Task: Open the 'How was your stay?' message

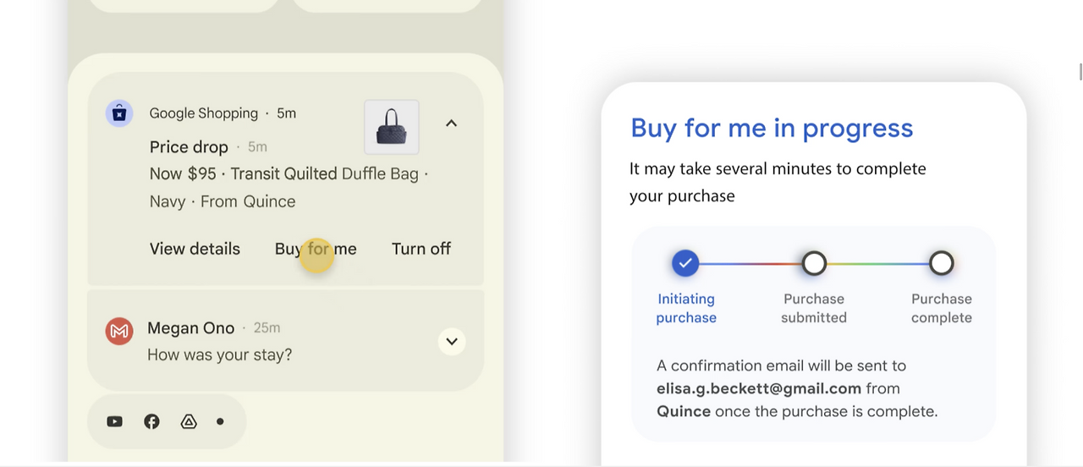Action: pos(220,354)
